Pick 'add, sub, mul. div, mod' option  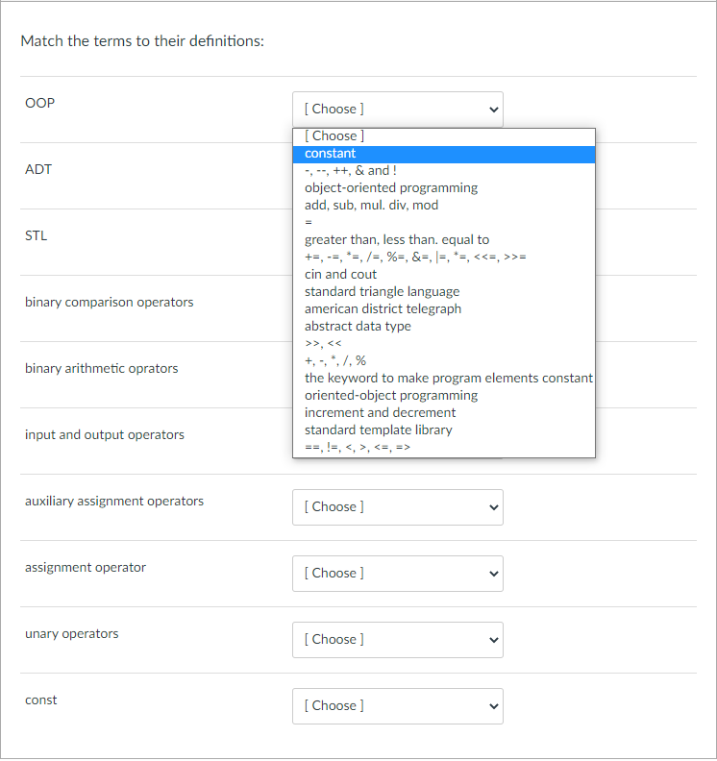point(372,206)
